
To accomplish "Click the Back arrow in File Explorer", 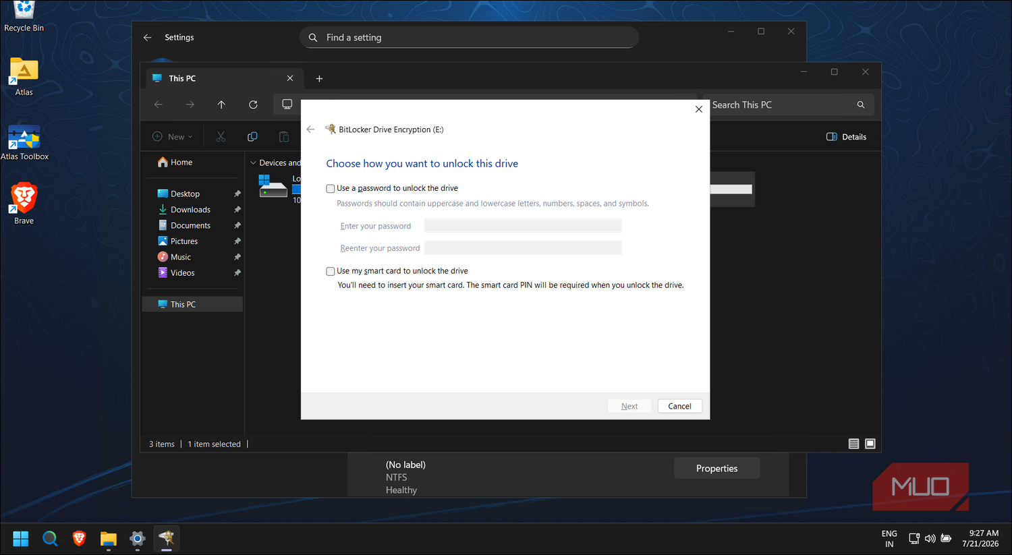I will [x=158, y=105].
